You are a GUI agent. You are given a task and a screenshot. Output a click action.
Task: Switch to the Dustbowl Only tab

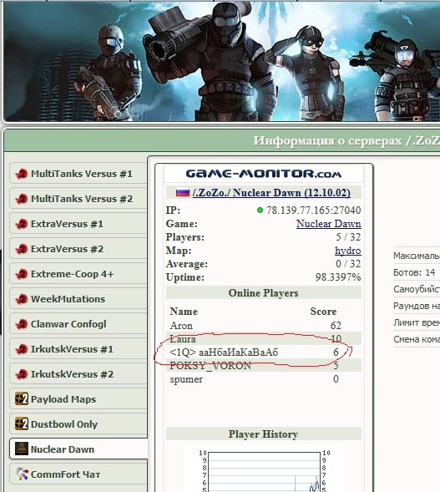(x=78, y=424)
